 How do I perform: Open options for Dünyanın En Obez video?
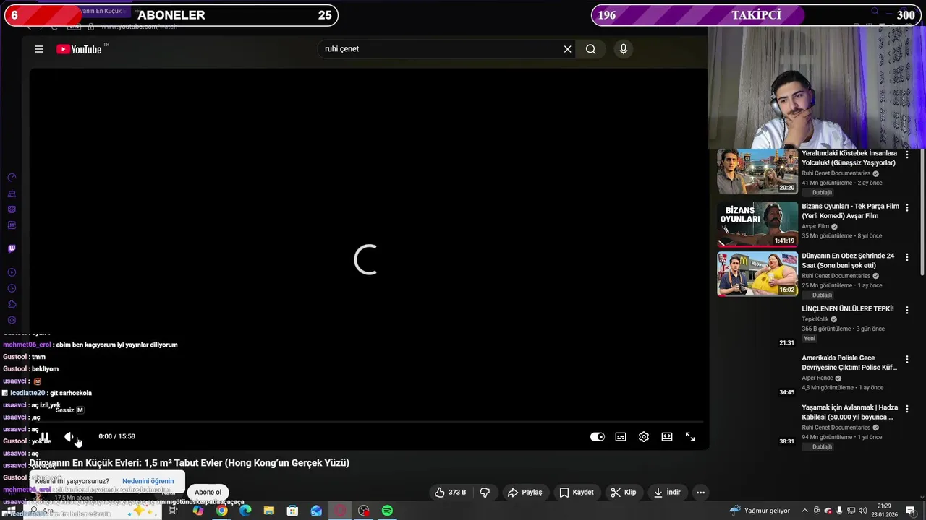(x=907, y=257)
